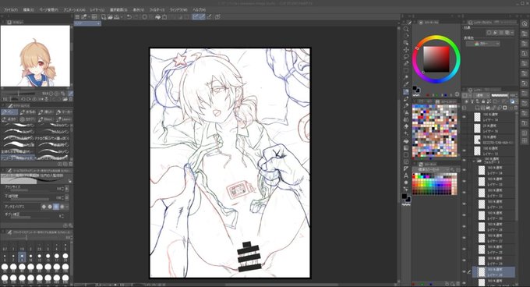Switch to the canvas document tab
This screenshot has width=530, height=287.
(x=87, y=23)
